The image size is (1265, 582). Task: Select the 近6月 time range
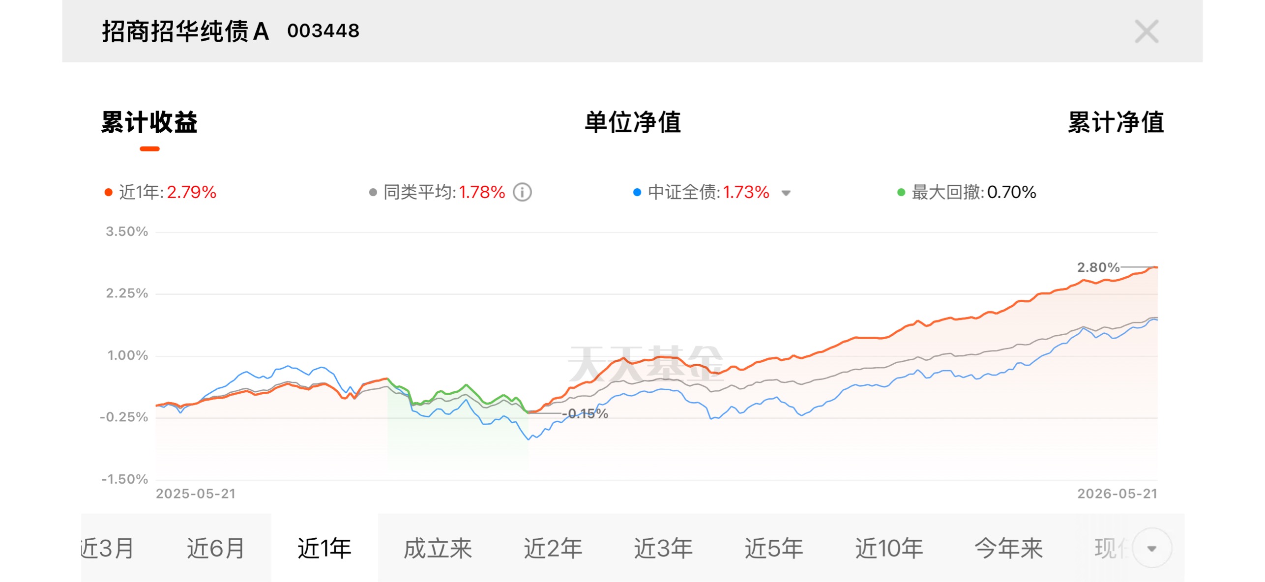[x=216, y=548]
